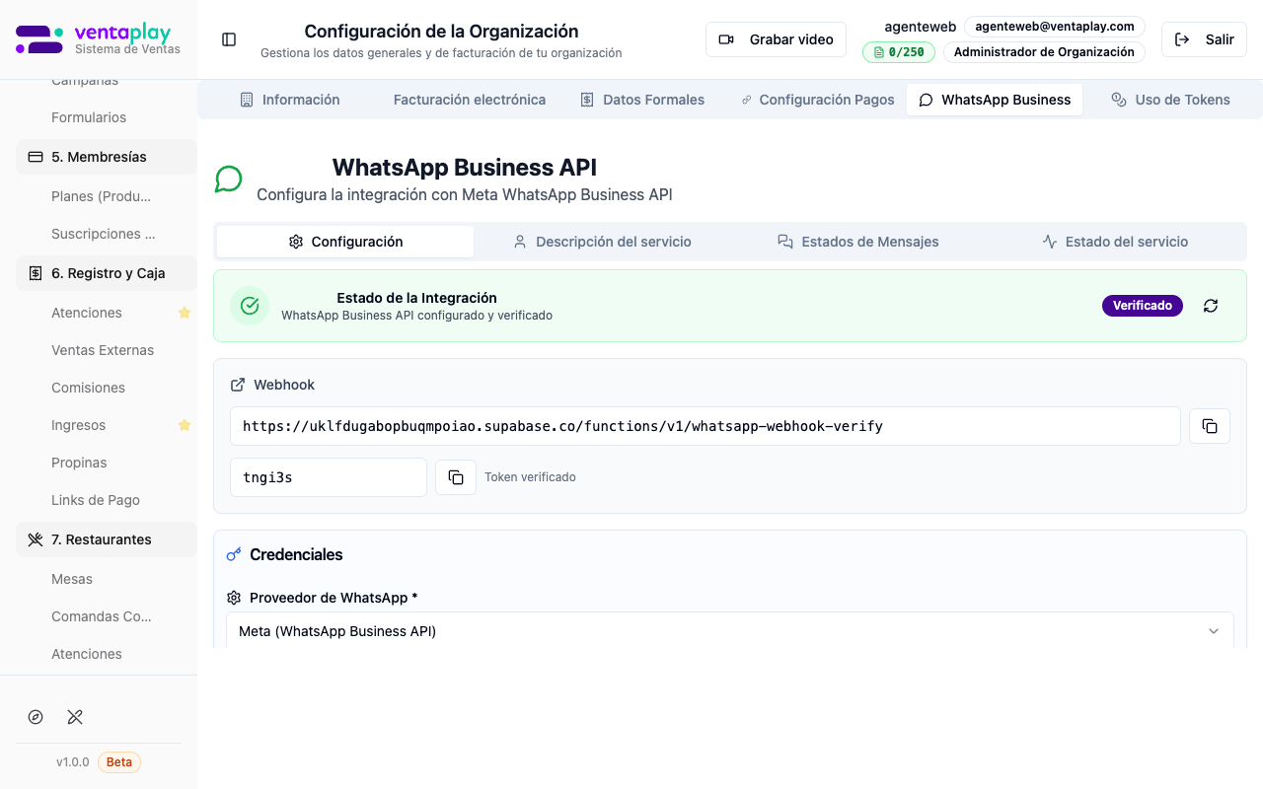Open the Proveedor de WhatsApp dropdown
Viewport: 1263px width, 789px height.
coord(730,631)
